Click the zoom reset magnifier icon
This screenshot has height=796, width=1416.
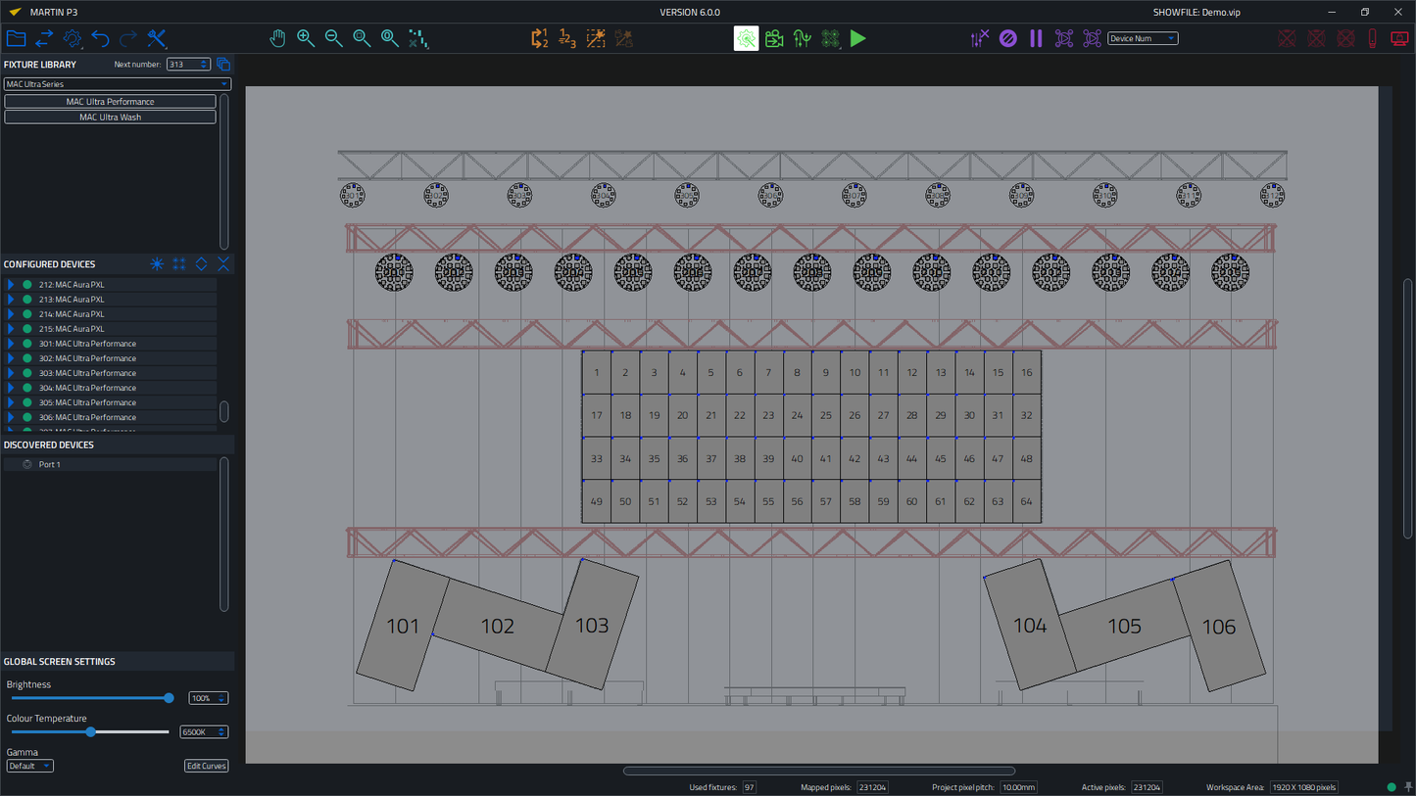[x=390, y=38]
